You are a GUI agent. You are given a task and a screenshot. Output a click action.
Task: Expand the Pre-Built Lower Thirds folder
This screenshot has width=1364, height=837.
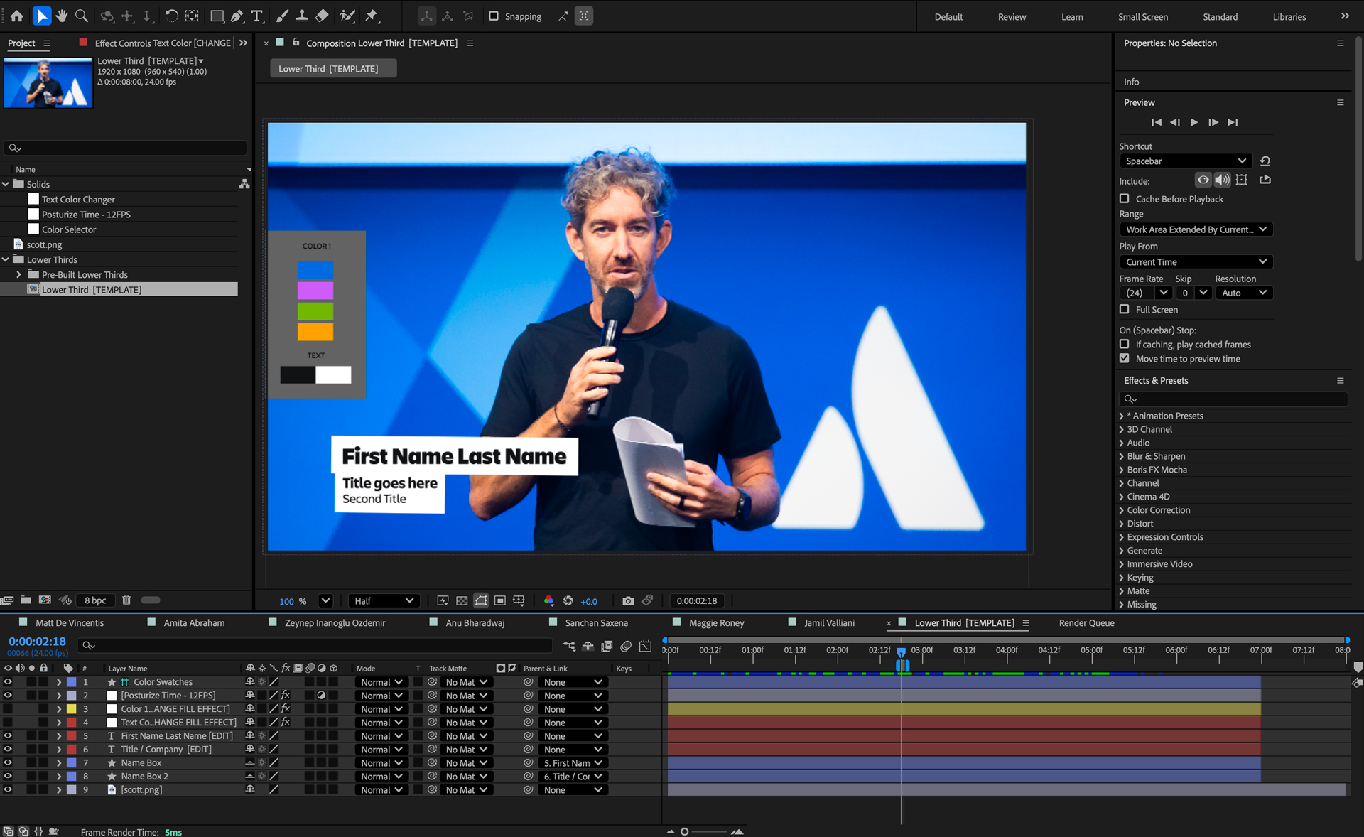18,274
